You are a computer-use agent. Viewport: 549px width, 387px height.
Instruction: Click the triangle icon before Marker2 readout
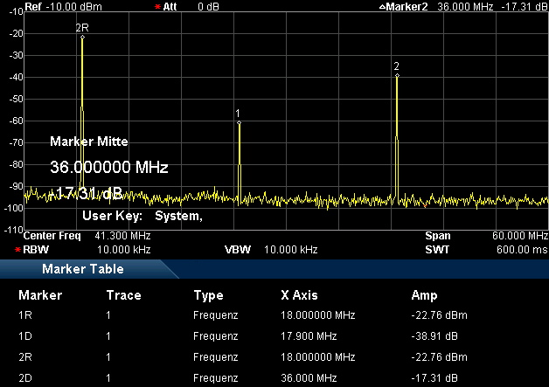click(382, 7)
